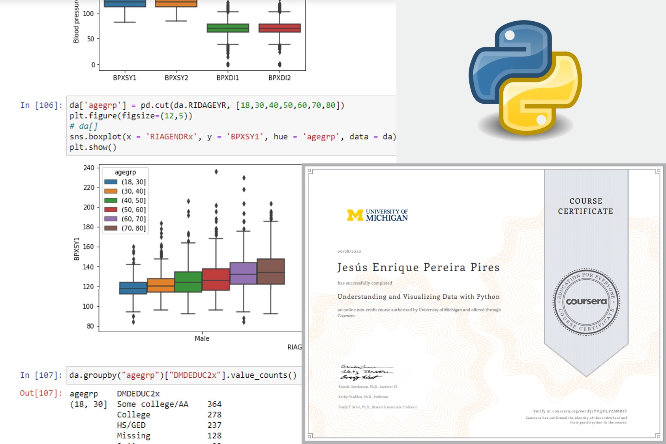Click the certificate date 06/28/2020
Image resolution: width=666 pixels, height=444 pixels.
pos(349,251)
